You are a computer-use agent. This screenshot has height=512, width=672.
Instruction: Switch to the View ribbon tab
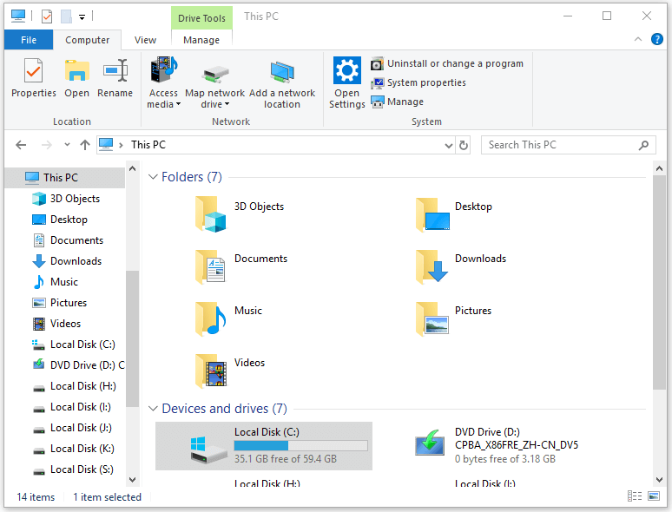tap(145, 40)
